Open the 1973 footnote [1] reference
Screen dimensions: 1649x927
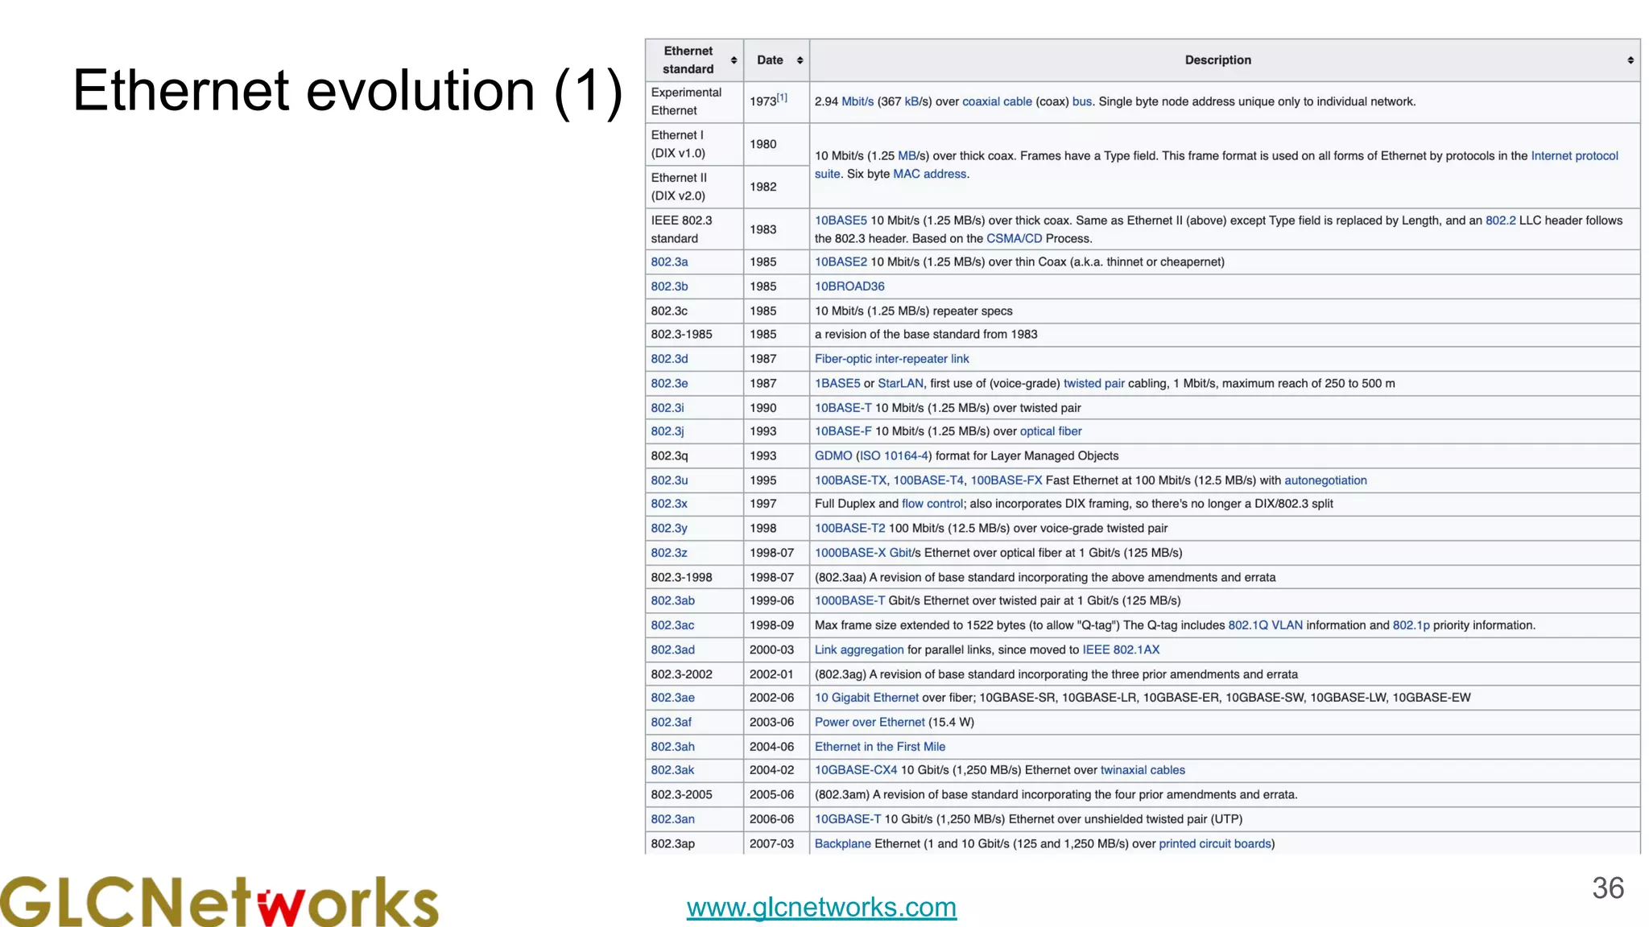click(x=782, y=97)
